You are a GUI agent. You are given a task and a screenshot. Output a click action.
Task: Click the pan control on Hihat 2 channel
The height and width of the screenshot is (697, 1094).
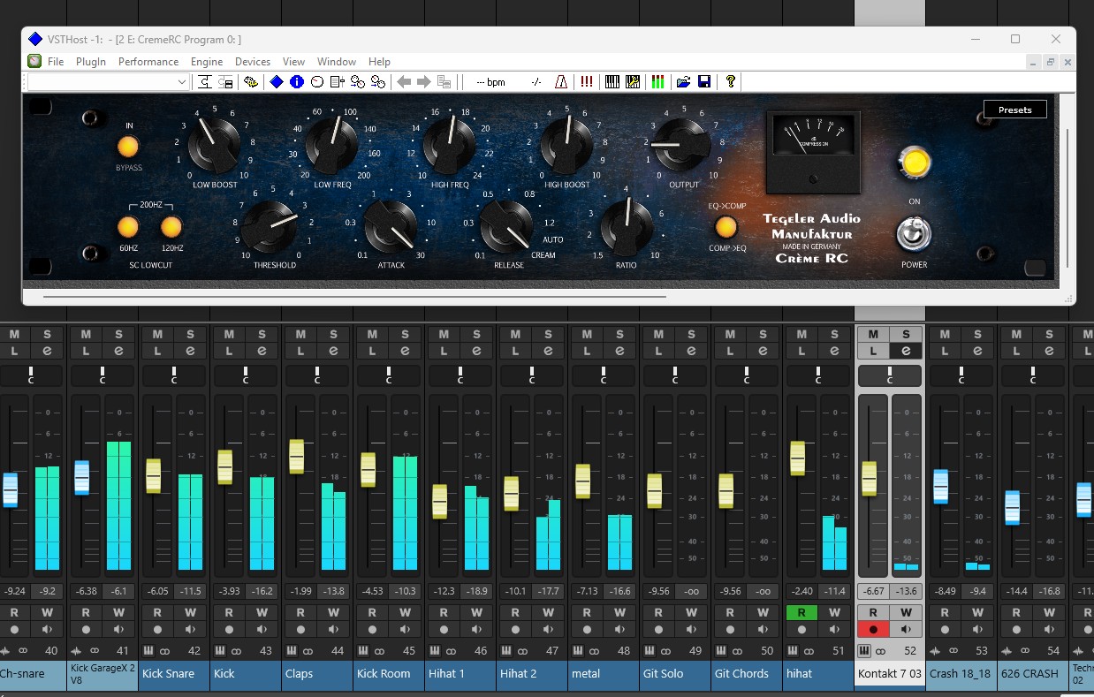tap(532, 375)
